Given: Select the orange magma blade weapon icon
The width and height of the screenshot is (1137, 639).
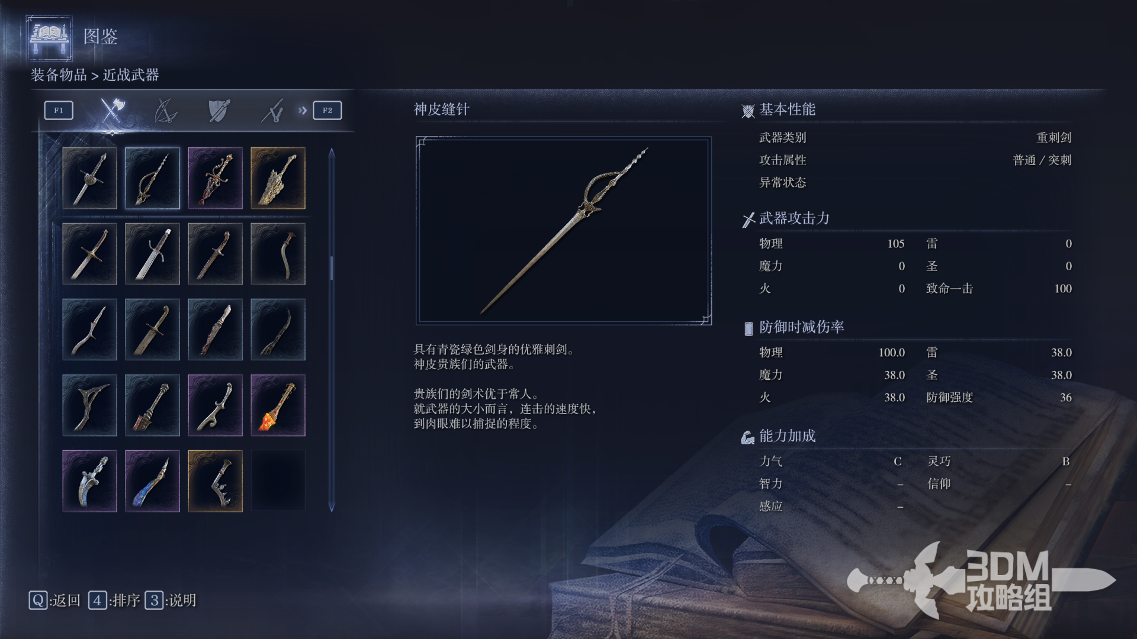Looking at the screenshot, I should click(278, 405).
